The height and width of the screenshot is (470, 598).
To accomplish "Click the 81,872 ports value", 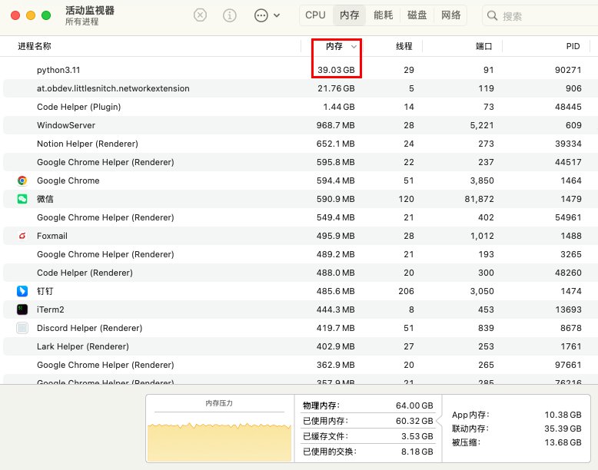I will (479, 199).
